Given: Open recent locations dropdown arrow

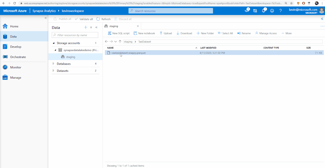Looking at the screenshot, I should pos(116,41).
